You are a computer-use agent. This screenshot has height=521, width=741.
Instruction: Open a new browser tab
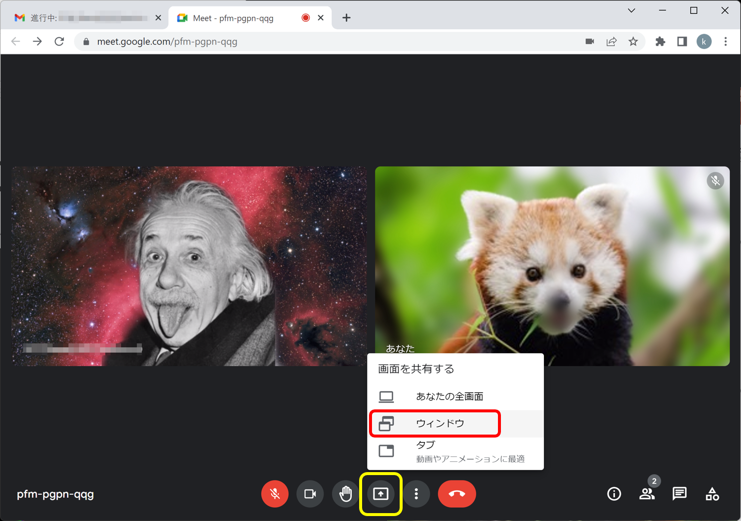(x=346, y=18)
